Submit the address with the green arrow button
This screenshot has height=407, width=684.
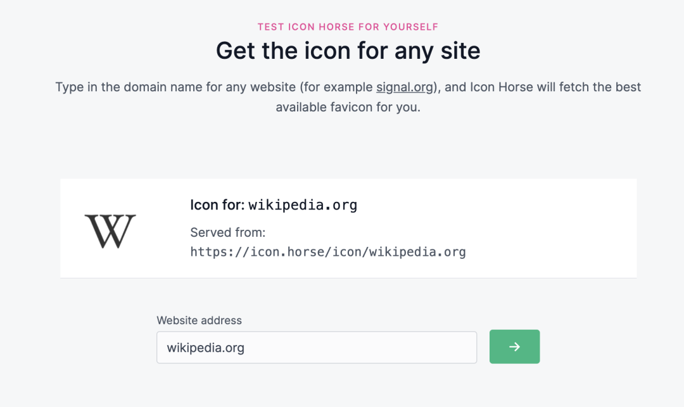[514, 346]
